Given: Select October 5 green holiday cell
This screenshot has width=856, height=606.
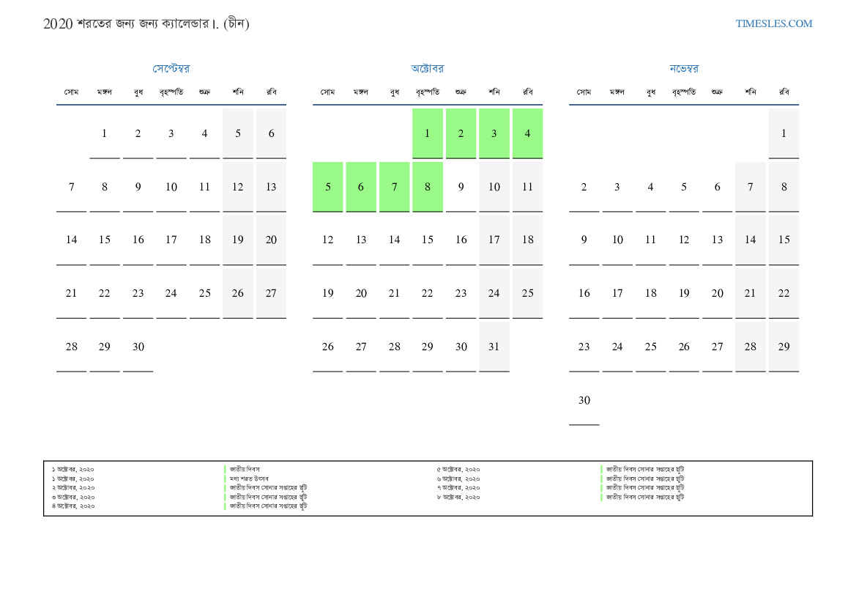Looking at the screenshot, I should coord(327,187).
